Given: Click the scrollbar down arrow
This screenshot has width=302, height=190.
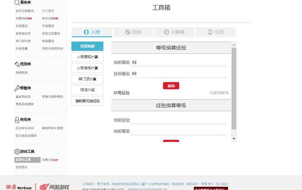Looking at the screenshot, I should [234, 138].
